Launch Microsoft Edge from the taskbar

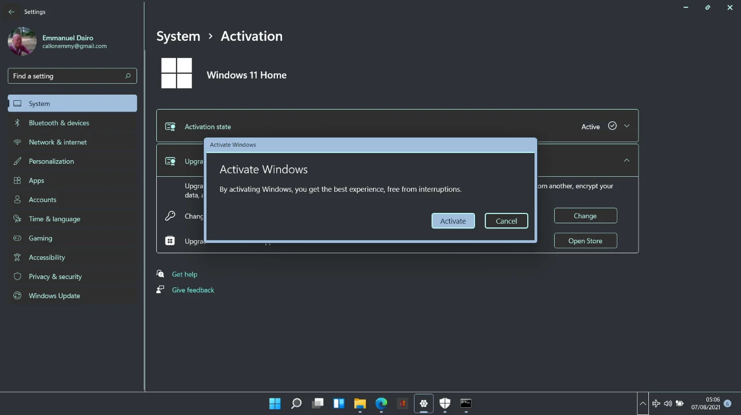coord(381,404)
